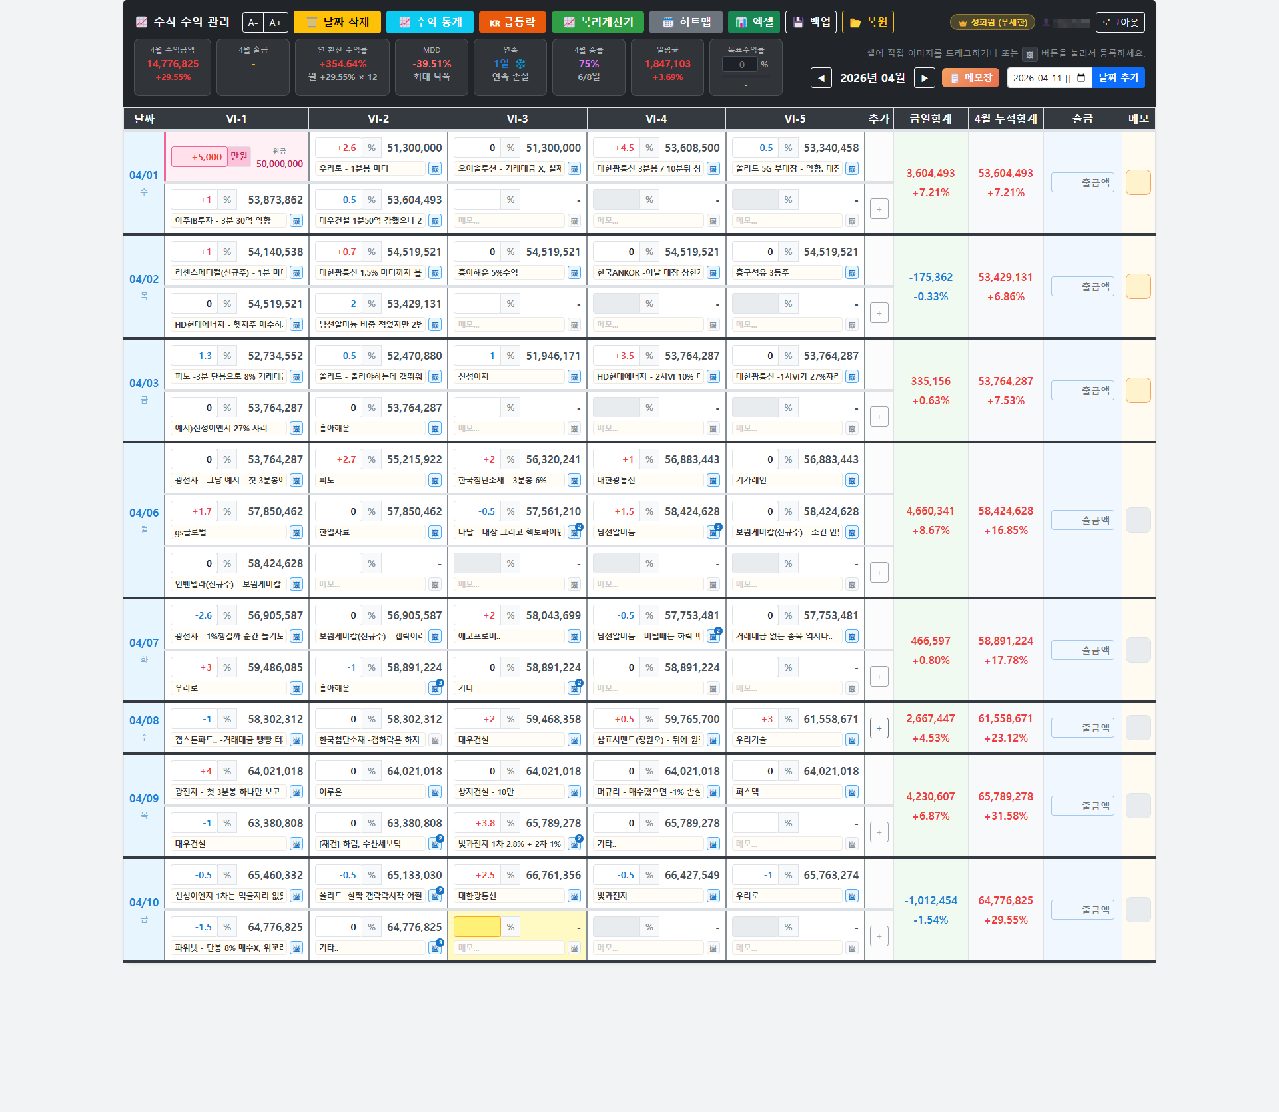Click the 날짜 추가 button
This screenshot has height=1112, width=1279.
pyautogui.click(x=1118, y=78)
